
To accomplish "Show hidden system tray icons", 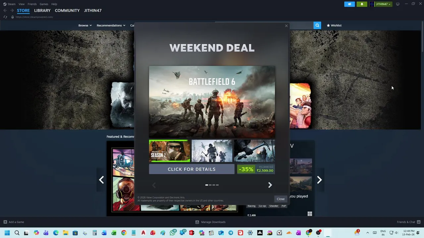I will point(367,233).
